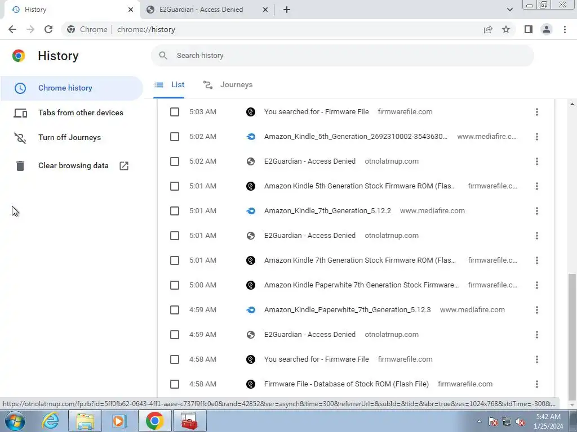Click the search magnifier icon in Search history
The height and width of the screenshot is (432, 577).
point(163,56)
